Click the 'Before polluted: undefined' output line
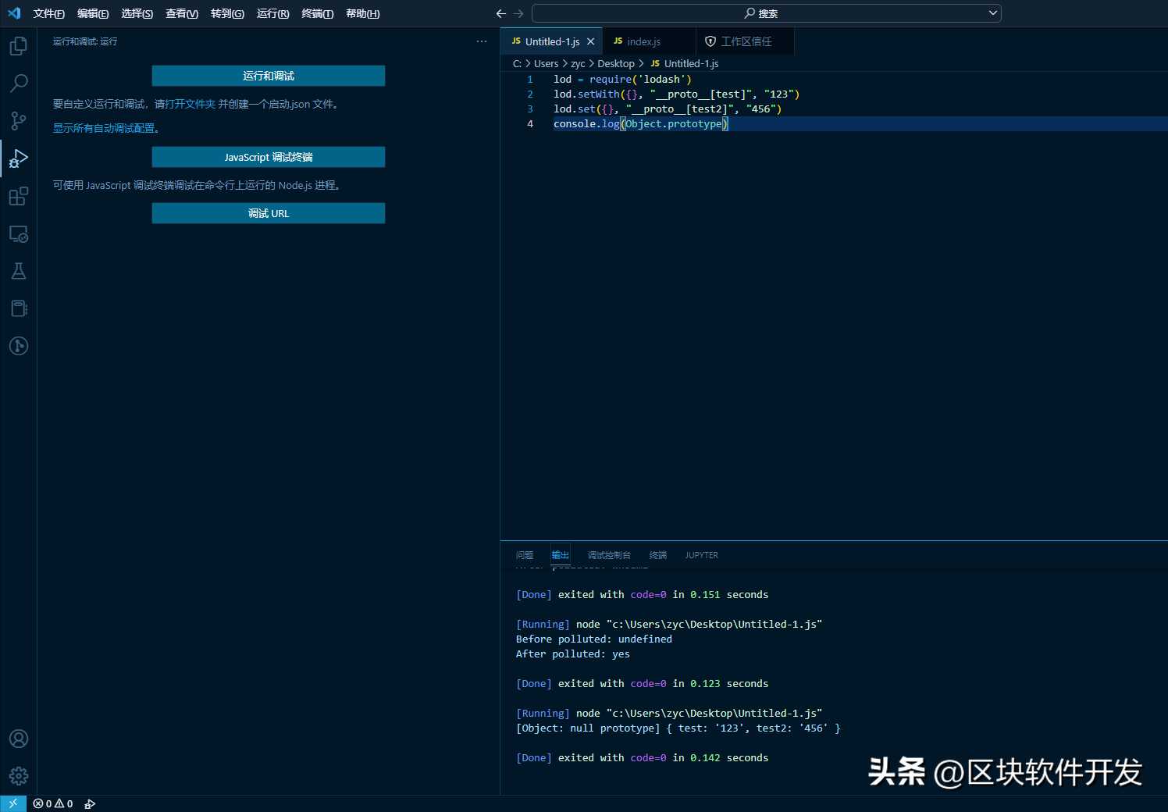 (593, 639)
